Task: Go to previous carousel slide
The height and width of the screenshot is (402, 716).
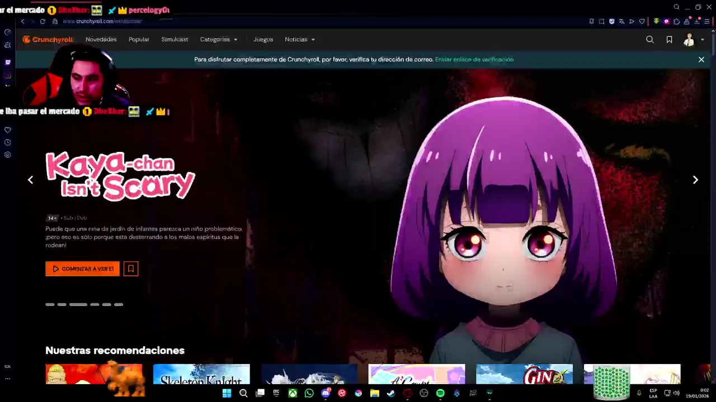Action: pos(30,180)
